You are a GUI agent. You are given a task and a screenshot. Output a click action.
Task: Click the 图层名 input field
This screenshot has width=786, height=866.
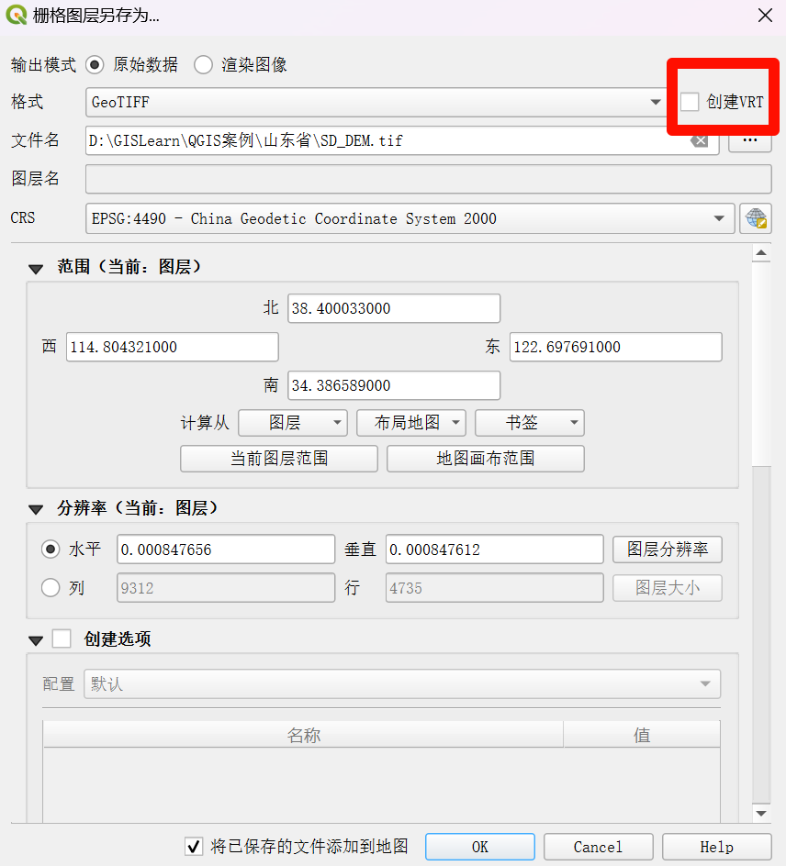[x=429, y=179]
